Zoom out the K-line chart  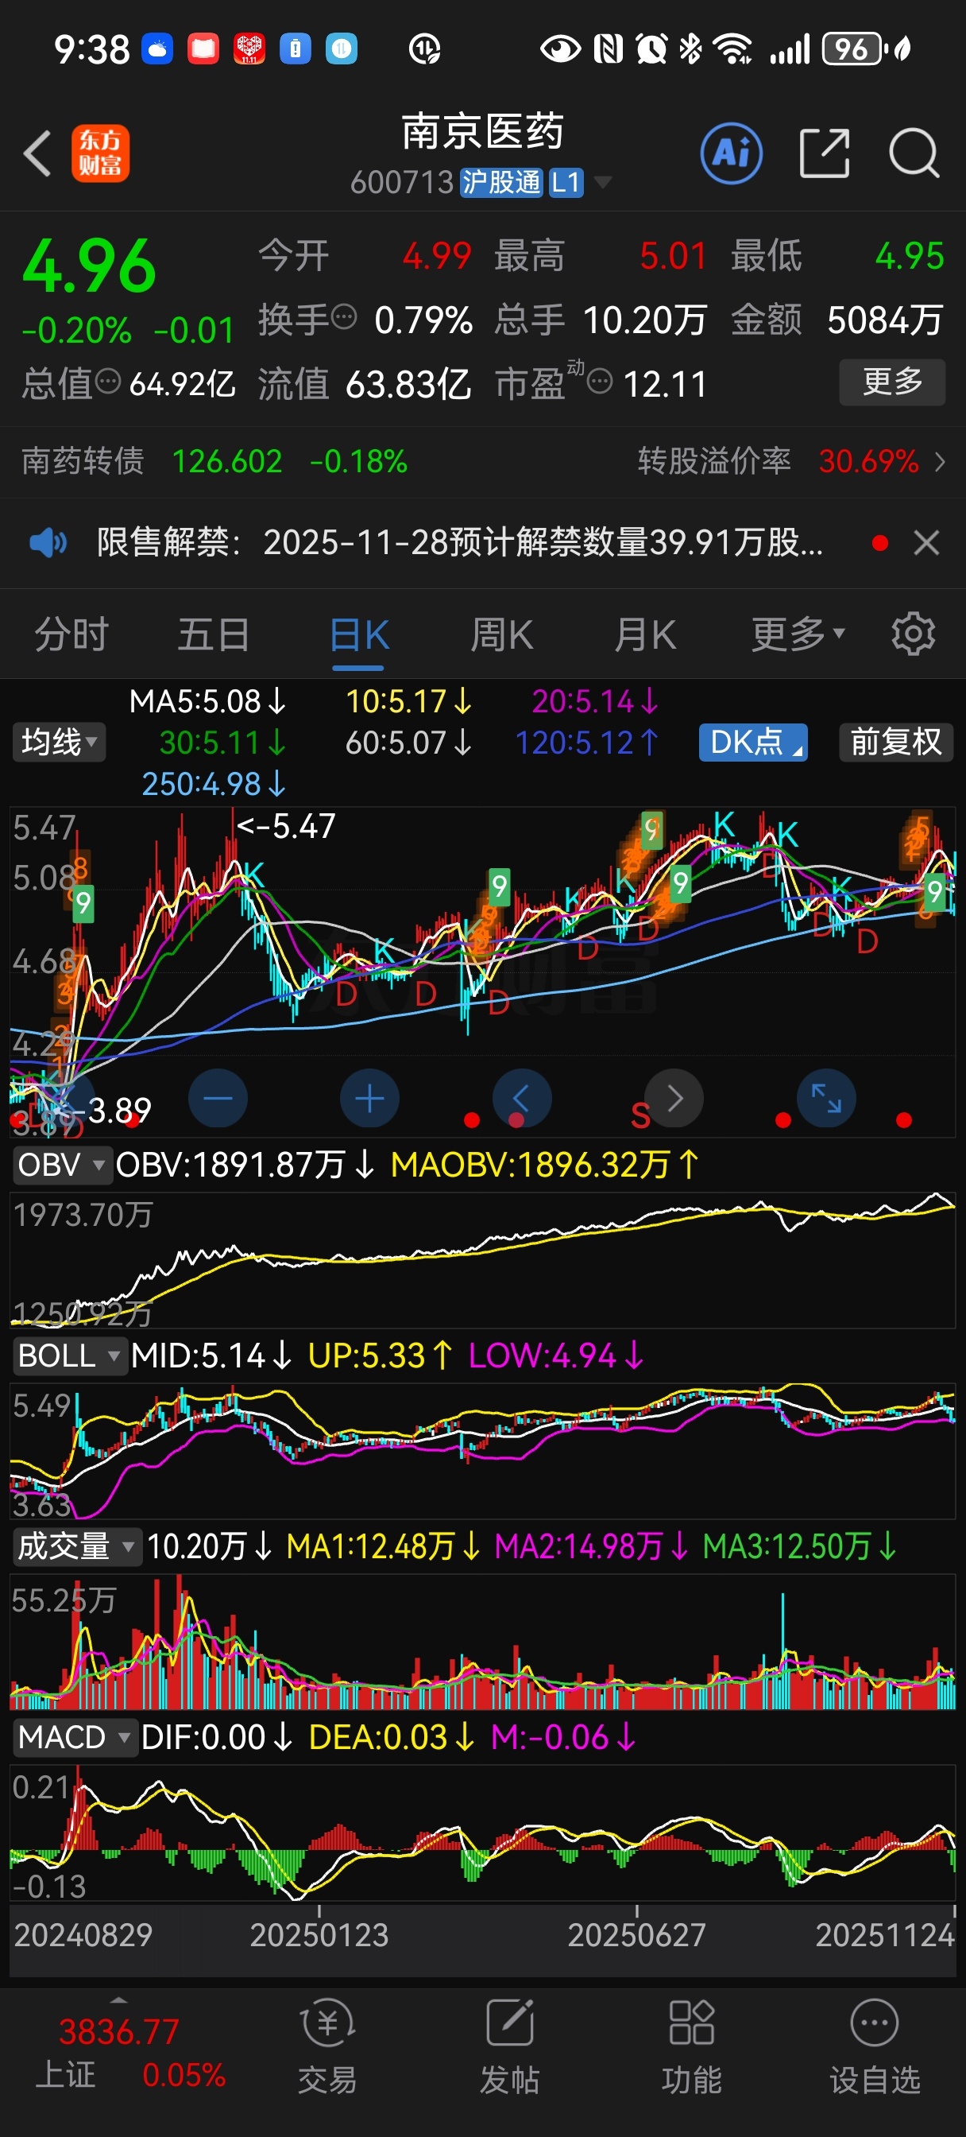pos(218,1099)
